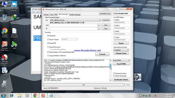This screenshot has height=98, width=175.
Task: Enable the Reset Mi Account checkbox
Action: (48, 47)
